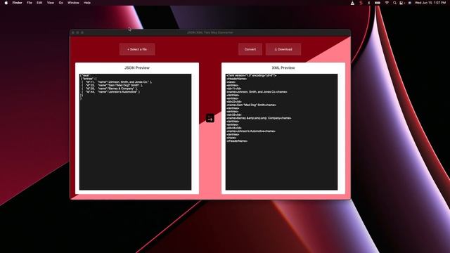Open the Edit menu
Viewport: 450px width, 253px height.
[39, 3]
